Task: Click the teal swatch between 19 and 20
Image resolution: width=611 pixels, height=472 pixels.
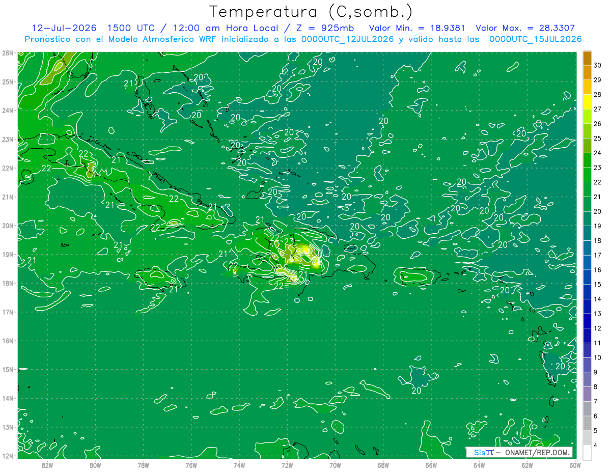Action: [587, 219]
